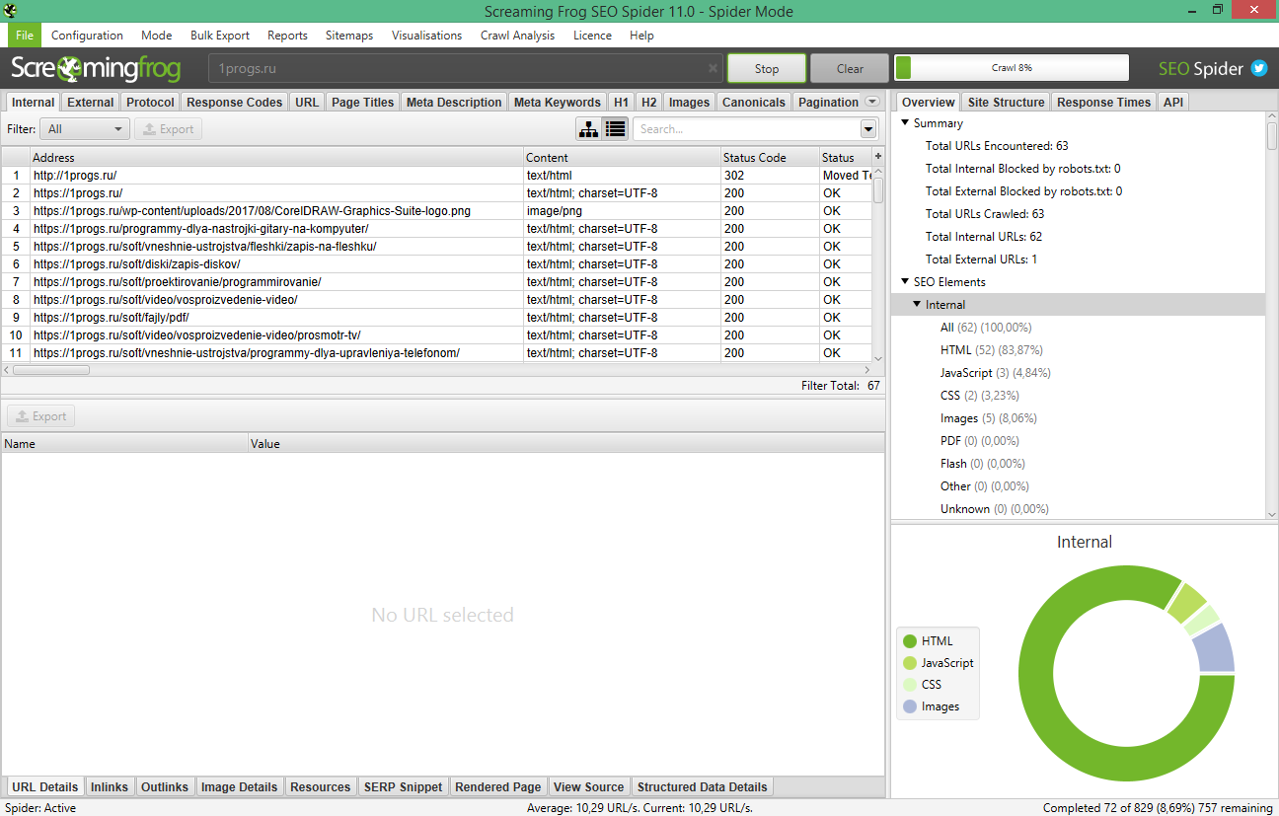Open the Crawl Analysis menu
Screen dimensions: 1279x816
pos(517,36)
